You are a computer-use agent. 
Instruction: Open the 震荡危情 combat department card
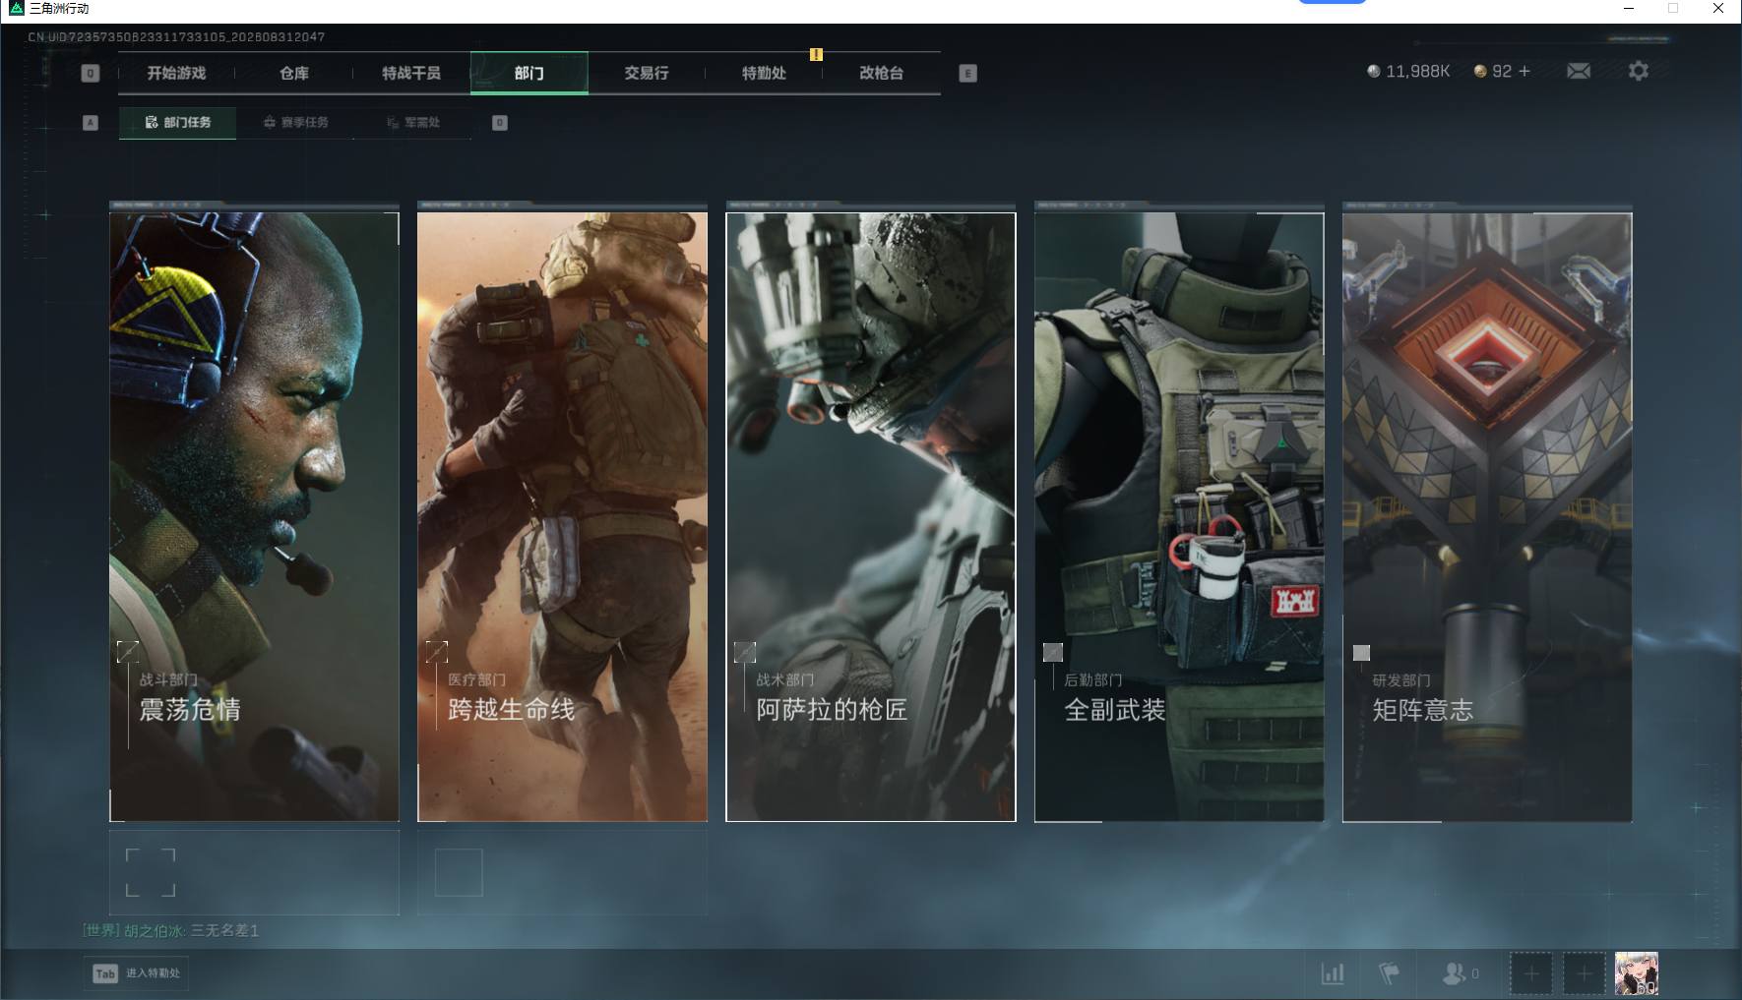pyautogui.click(x=254, y=516)
